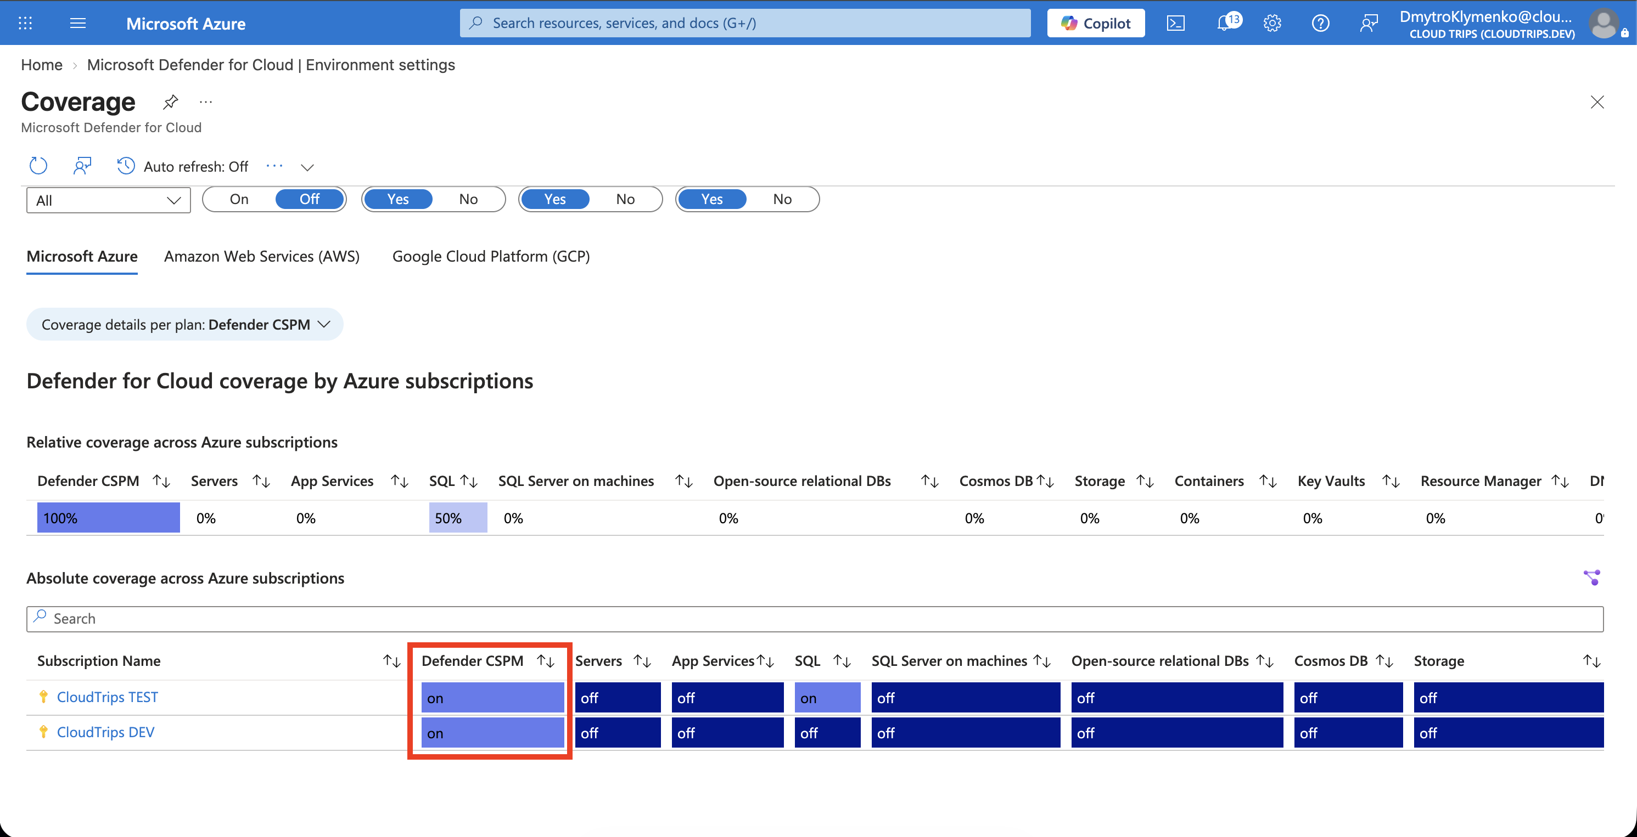Open CloudTrips TEST subscription
The image size is (1637, 837).
pos(108,697)
